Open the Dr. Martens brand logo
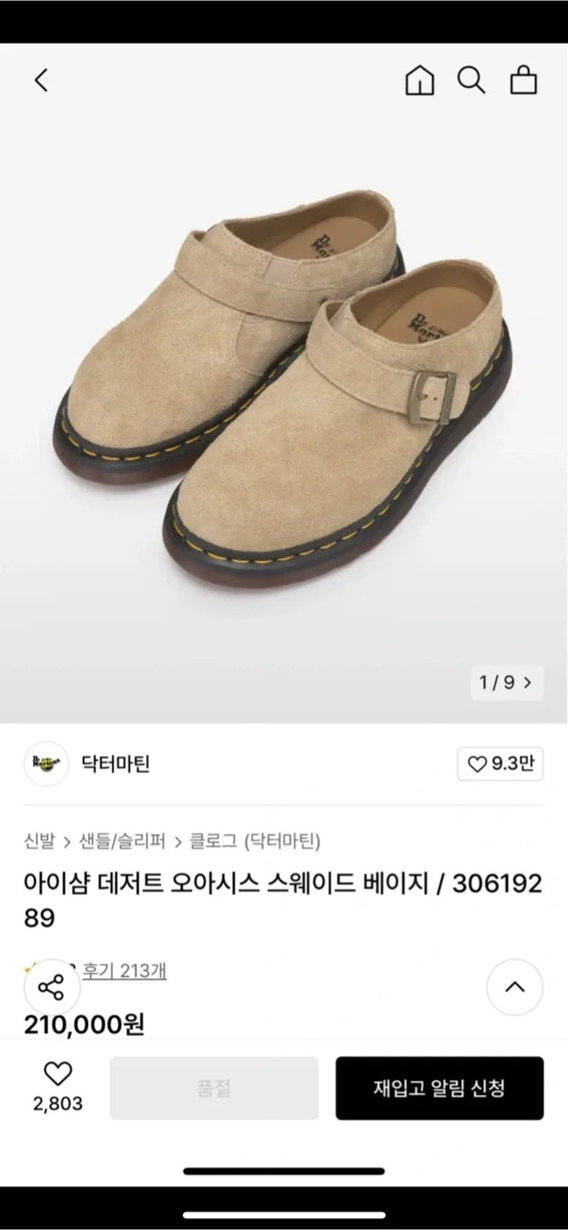Viewport: 568px width, 1230px height. coord(46,764)
